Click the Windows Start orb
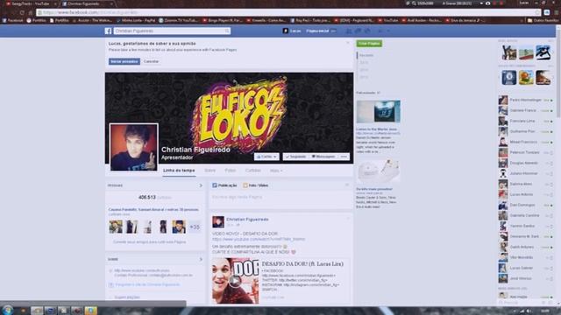Screen dimensions: 561x315 (7, 310)
